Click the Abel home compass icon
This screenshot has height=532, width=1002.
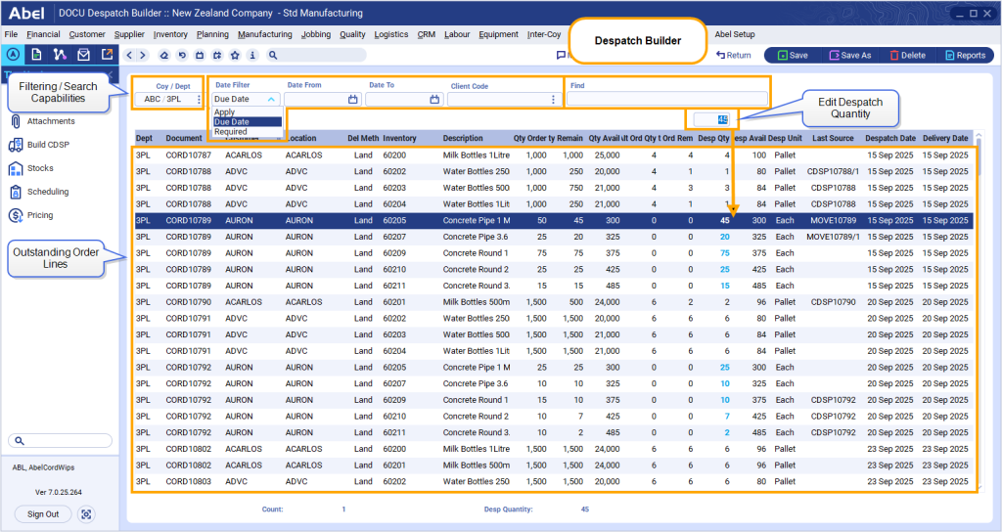point(12,55)
